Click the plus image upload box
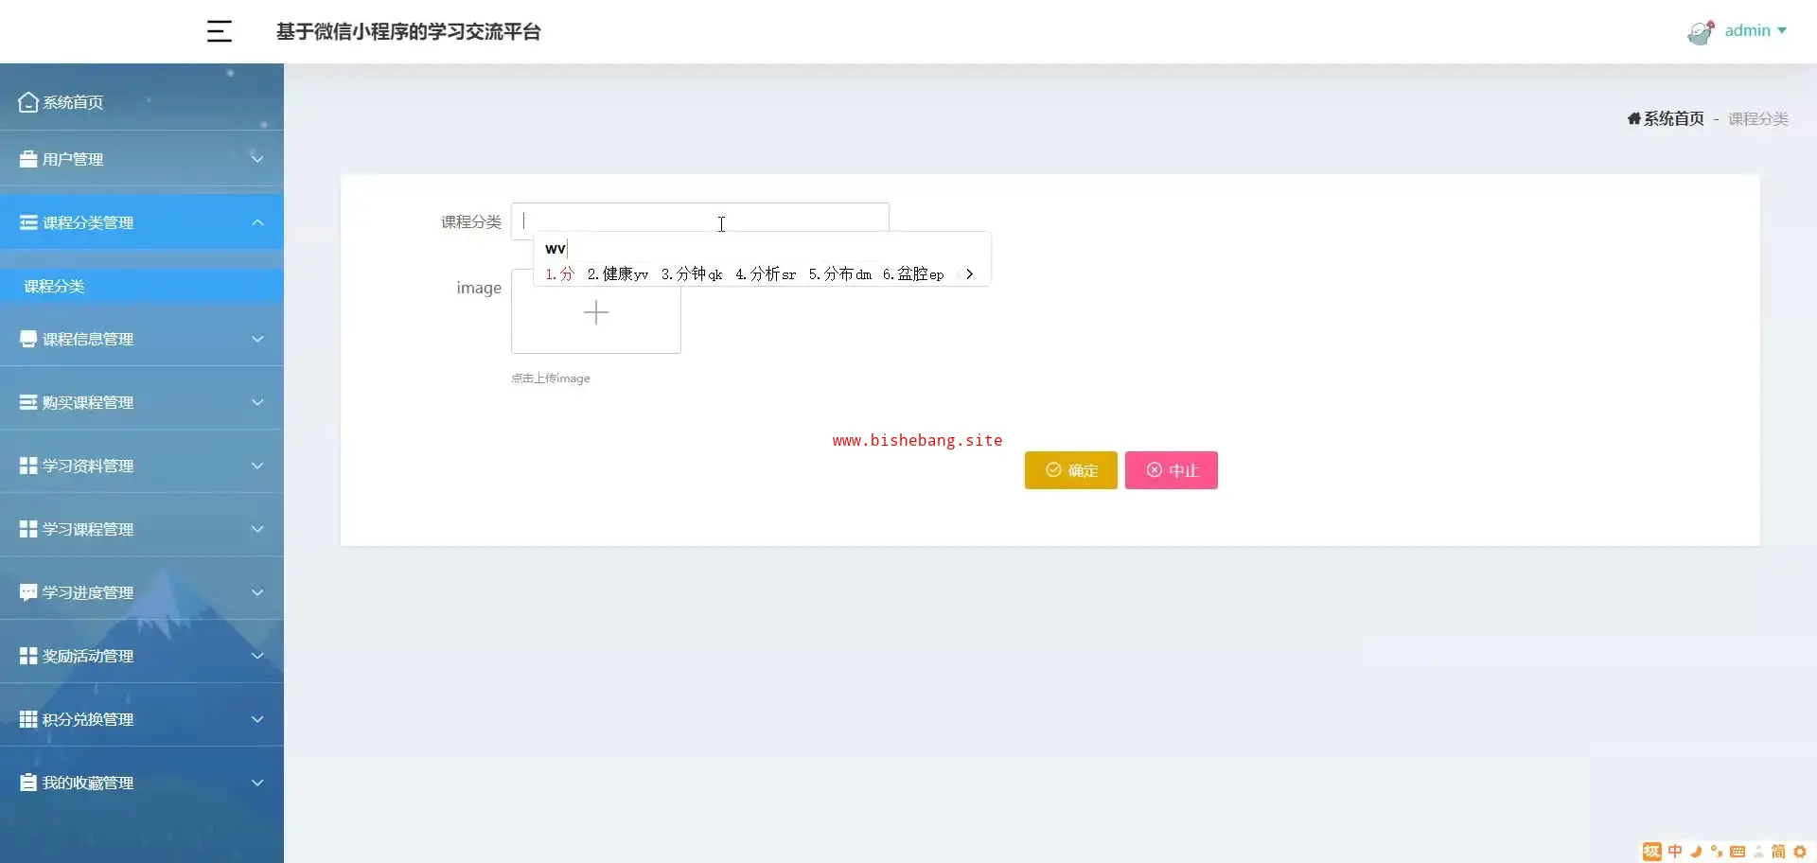The image size is (1817, 863). [x=596, y=311]
